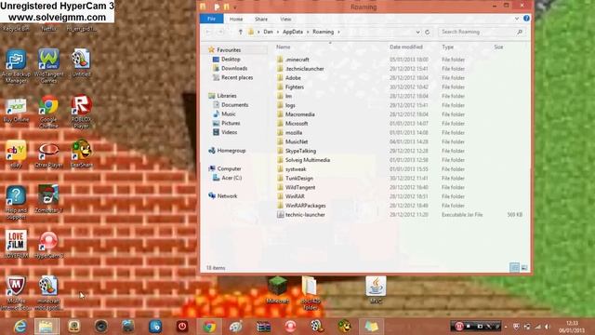Image resolution: width=595 pixels, height=335 pixels.
Task: Click the File Explorer taskbar button
Action: (x=46, y=327)
